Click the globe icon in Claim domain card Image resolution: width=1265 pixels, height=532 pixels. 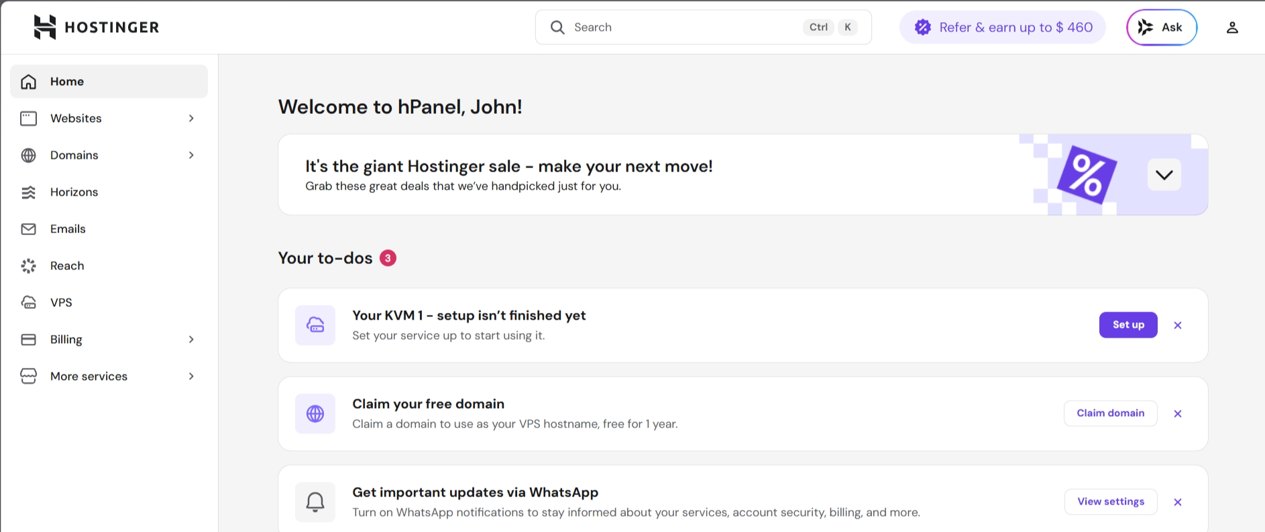point(315,413)
